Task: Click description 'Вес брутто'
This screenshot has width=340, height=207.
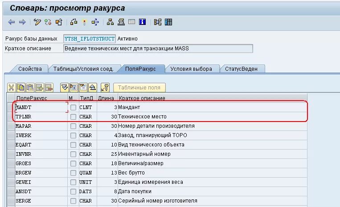Action: click(131, 173)
